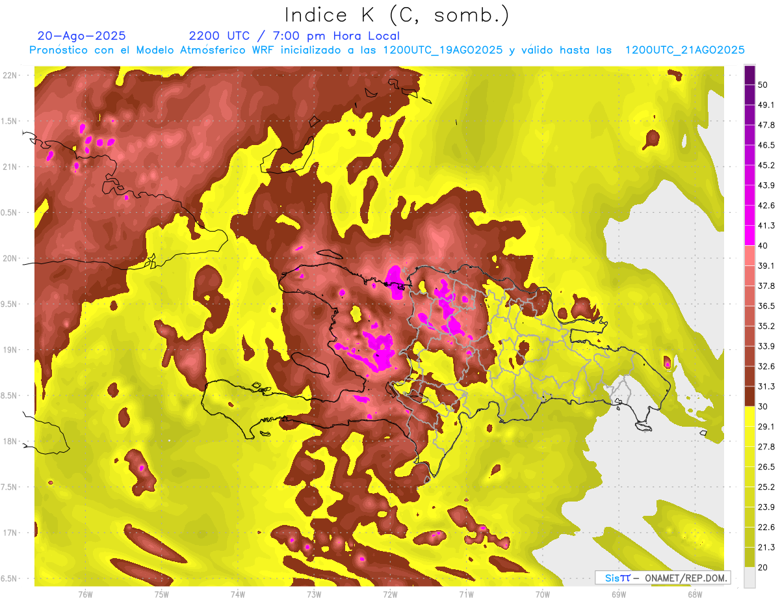Screen dimensions: 780x603
Task: Click the "18N" latitude label
Action: click(10, 442)
